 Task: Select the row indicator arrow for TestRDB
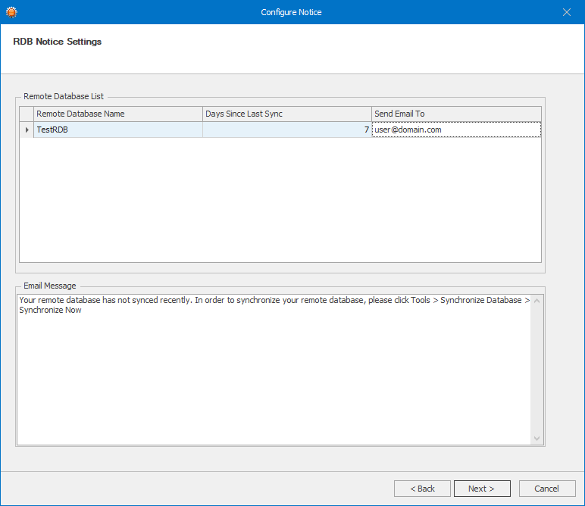pyautogui.click(x=27, y=130)
